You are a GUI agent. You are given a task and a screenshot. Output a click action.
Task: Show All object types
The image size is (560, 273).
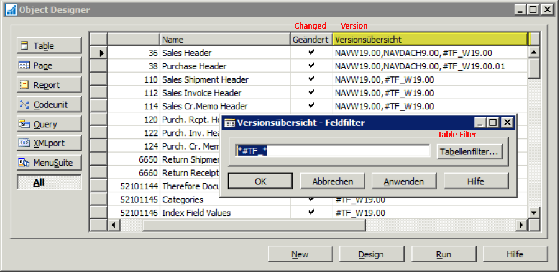[49, 182]
